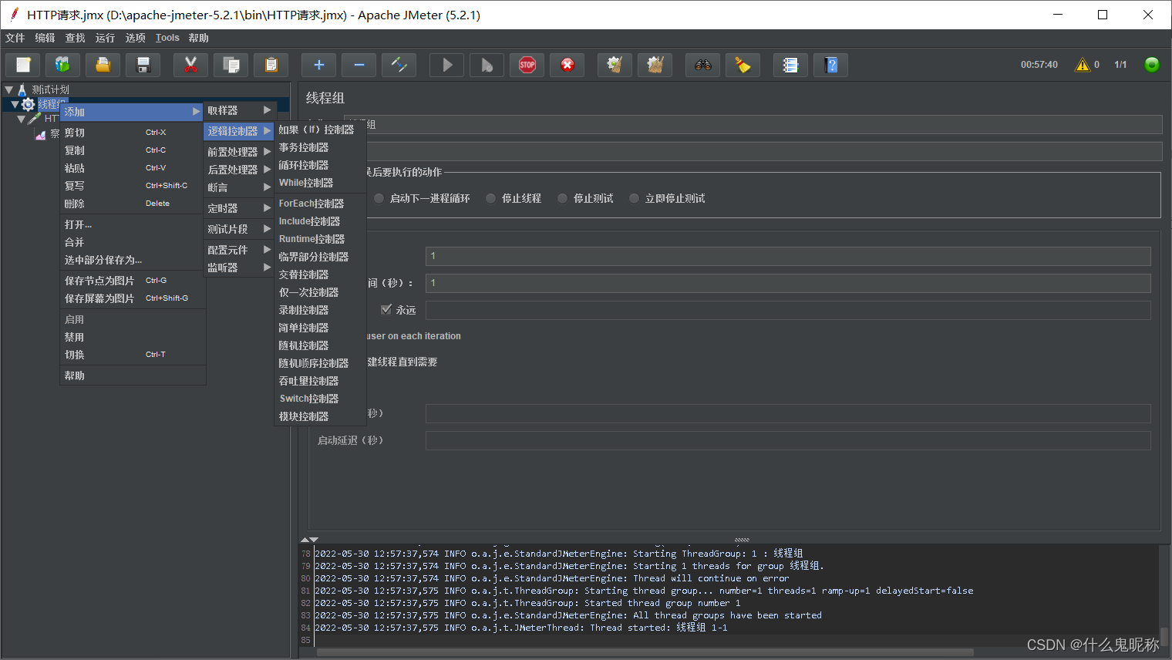This screenshot has width=1172, height=660.
Task: Click the Clear results broom icon
Action: (x=615, y=65)
